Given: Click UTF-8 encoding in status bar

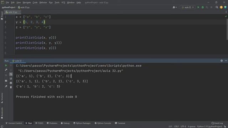Looking at the screenshot, I should (183, 127).
